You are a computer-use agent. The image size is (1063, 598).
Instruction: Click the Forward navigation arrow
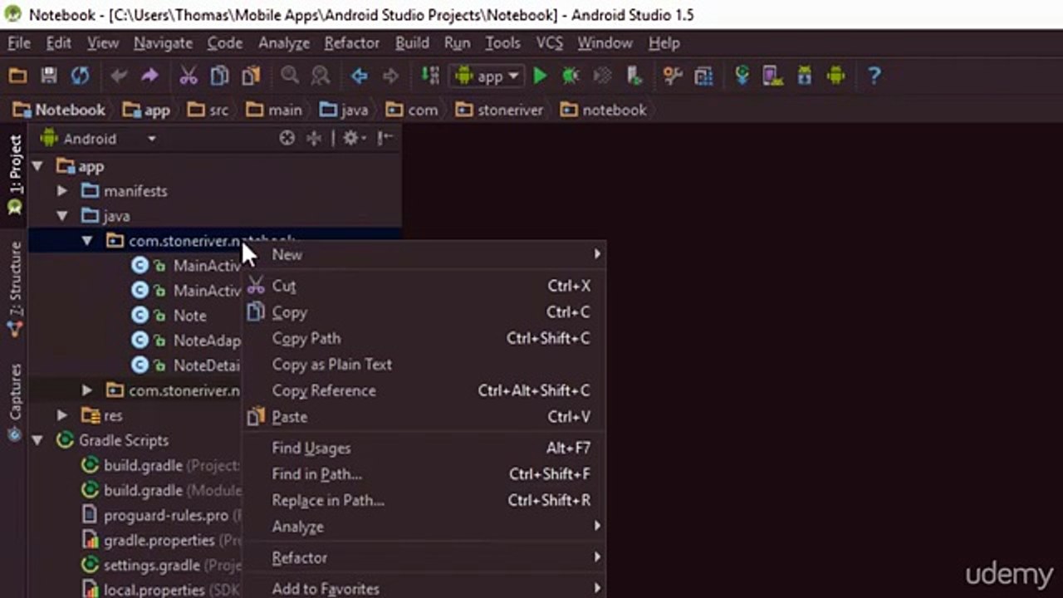pyautogui.click(x=390, y=76)
